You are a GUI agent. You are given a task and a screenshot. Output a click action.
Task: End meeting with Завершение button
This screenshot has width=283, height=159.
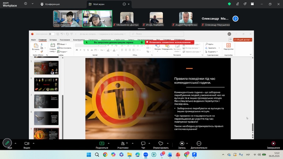pyautogui.click(x=273, y=145)
